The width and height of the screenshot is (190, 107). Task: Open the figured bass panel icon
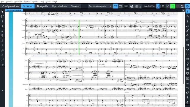[x=187, y=102]
